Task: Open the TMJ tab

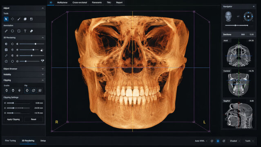Action: coord(109,2)
